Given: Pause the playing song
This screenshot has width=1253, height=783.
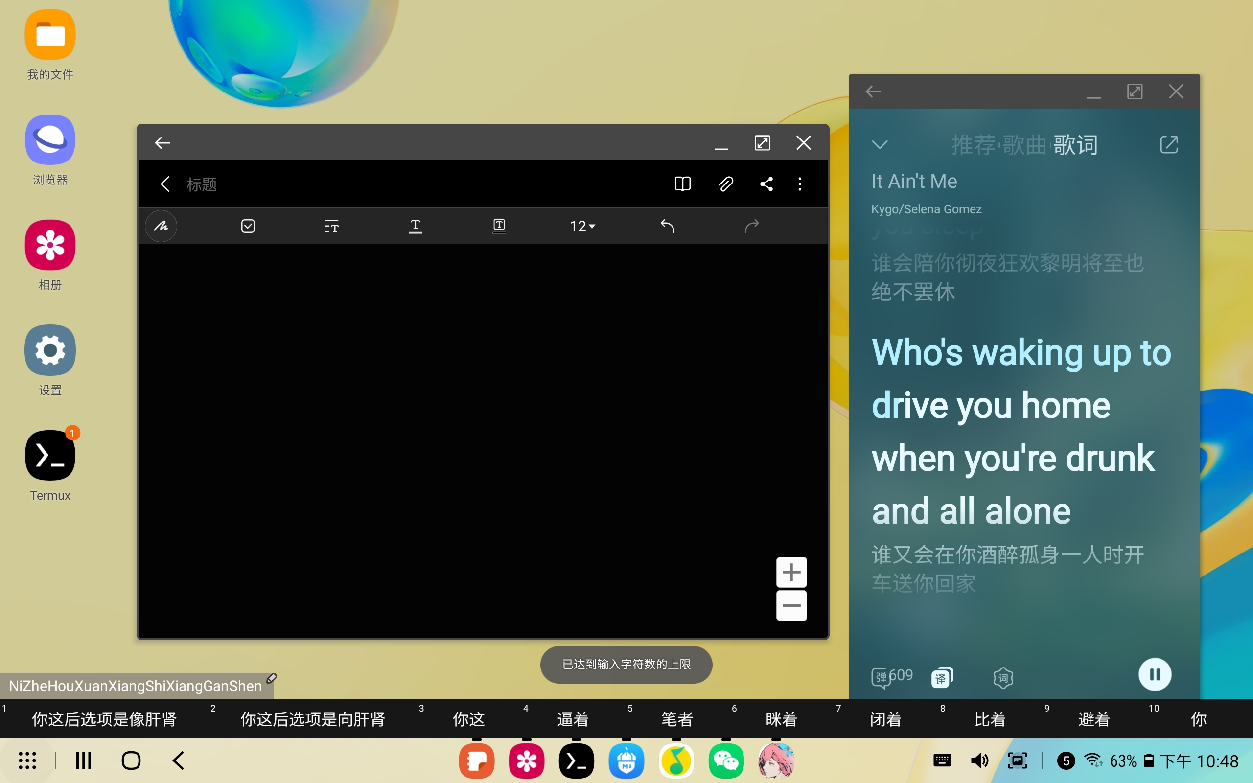Looking at the screenshot, I should (1155, 674).
